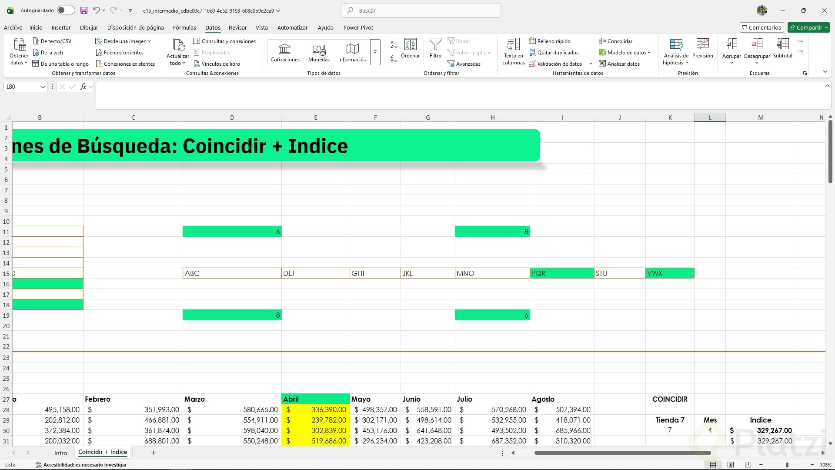Screen dimensions: 835x470
Task: Click Relleno rápido icon
Action: (532, 41)
